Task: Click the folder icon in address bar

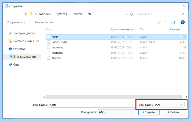Action: tap(32, 14)
